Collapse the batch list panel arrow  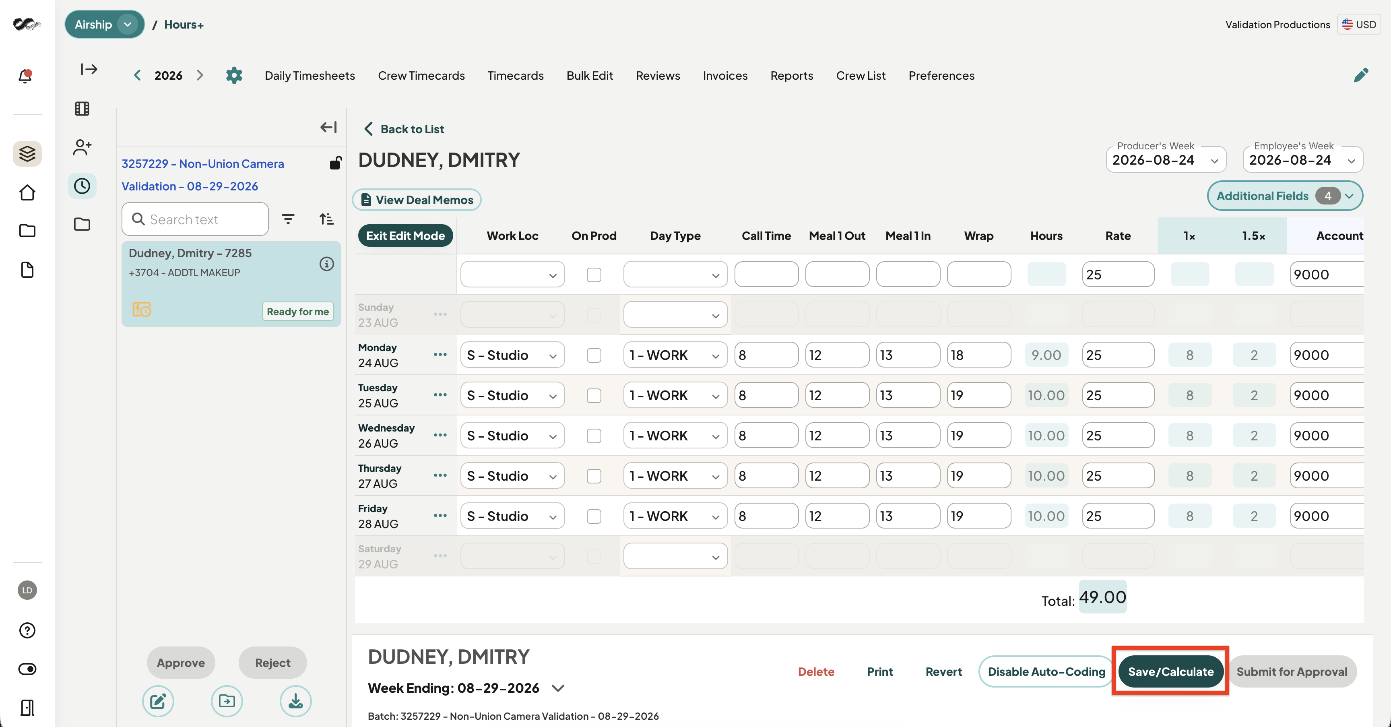click(x=328, y=128)
